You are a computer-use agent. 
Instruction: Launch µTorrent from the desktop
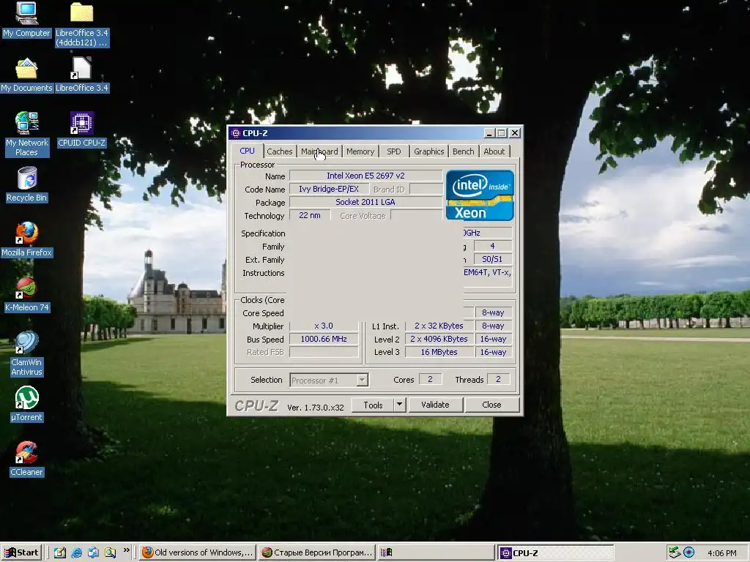pos(26,404)
